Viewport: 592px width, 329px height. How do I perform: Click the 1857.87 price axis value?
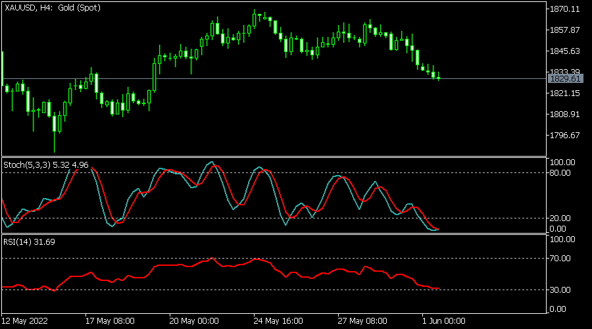[x=564, y=30]
